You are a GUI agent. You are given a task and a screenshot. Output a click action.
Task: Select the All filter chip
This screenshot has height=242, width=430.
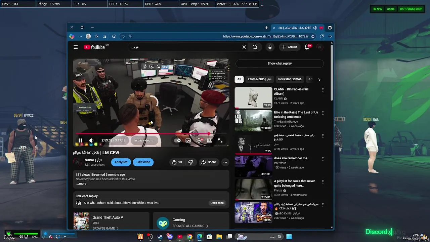point(239,79)
